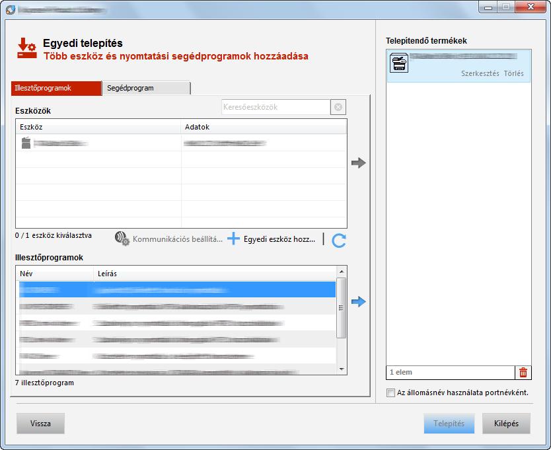The width and height of the screenshot is (551, 450).
Task: Click the refresh devices icon
Action: coord(339,241)
